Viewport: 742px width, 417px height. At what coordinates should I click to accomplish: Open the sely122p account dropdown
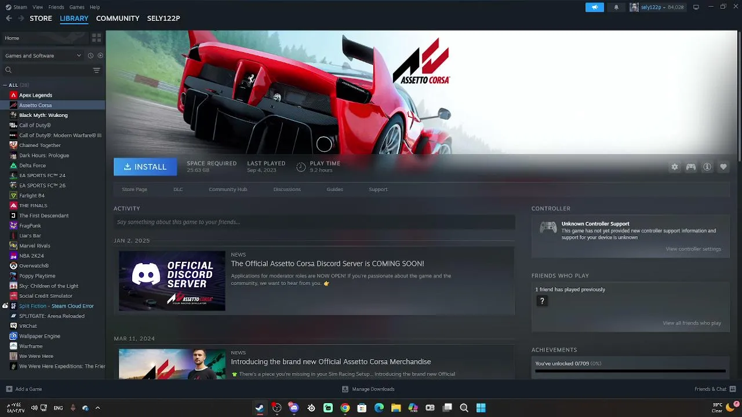[657, 7]
